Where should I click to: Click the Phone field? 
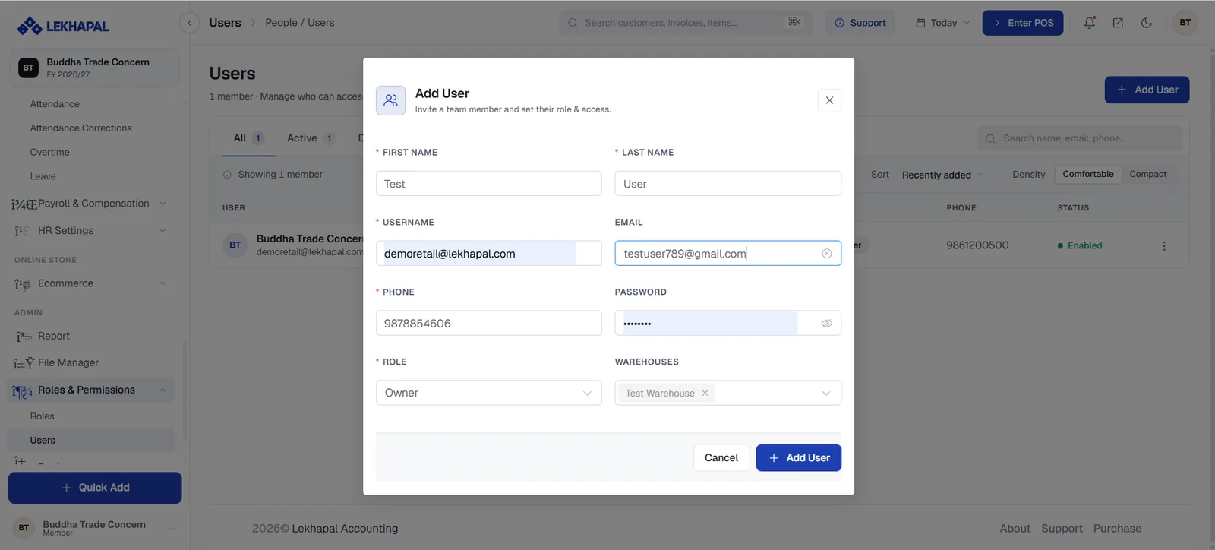tap(488, 324)
